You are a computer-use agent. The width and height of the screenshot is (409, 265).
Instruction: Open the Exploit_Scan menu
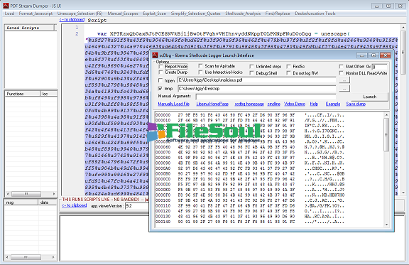tap(154, 13)
